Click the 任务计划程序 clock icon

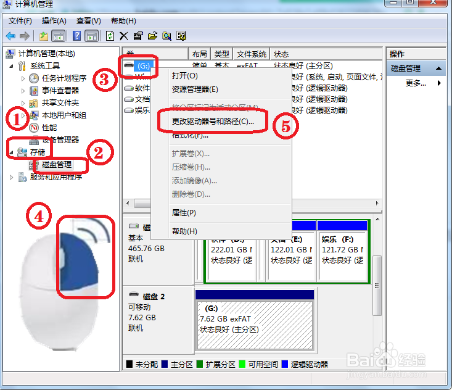(34, 78)
